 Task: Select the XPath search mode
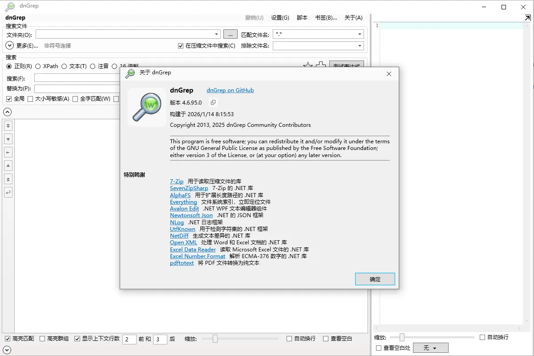(x=39, y=66)
